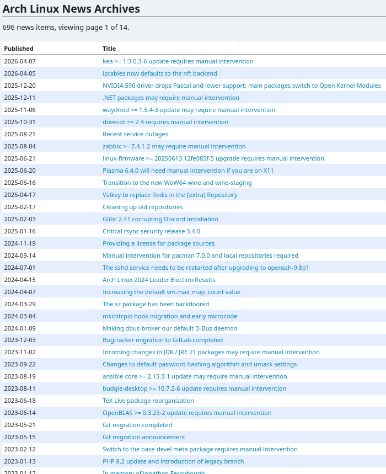Open NVIDIA 590 driver drops Pascal news

[242, 86]
